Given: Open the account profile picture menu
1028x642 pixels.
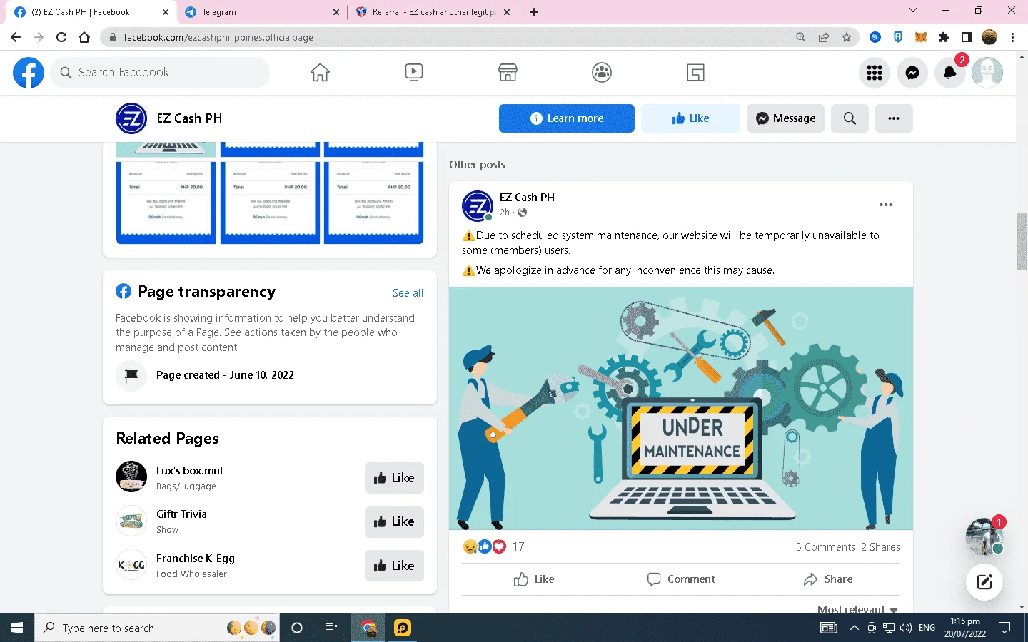Looking at the screenshot, I should click(988, 73).
